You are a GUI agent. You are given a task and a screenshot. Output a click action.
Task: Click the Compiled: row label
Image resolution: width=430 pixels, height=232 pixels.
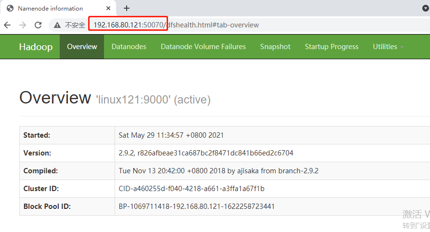coord(40,171)
